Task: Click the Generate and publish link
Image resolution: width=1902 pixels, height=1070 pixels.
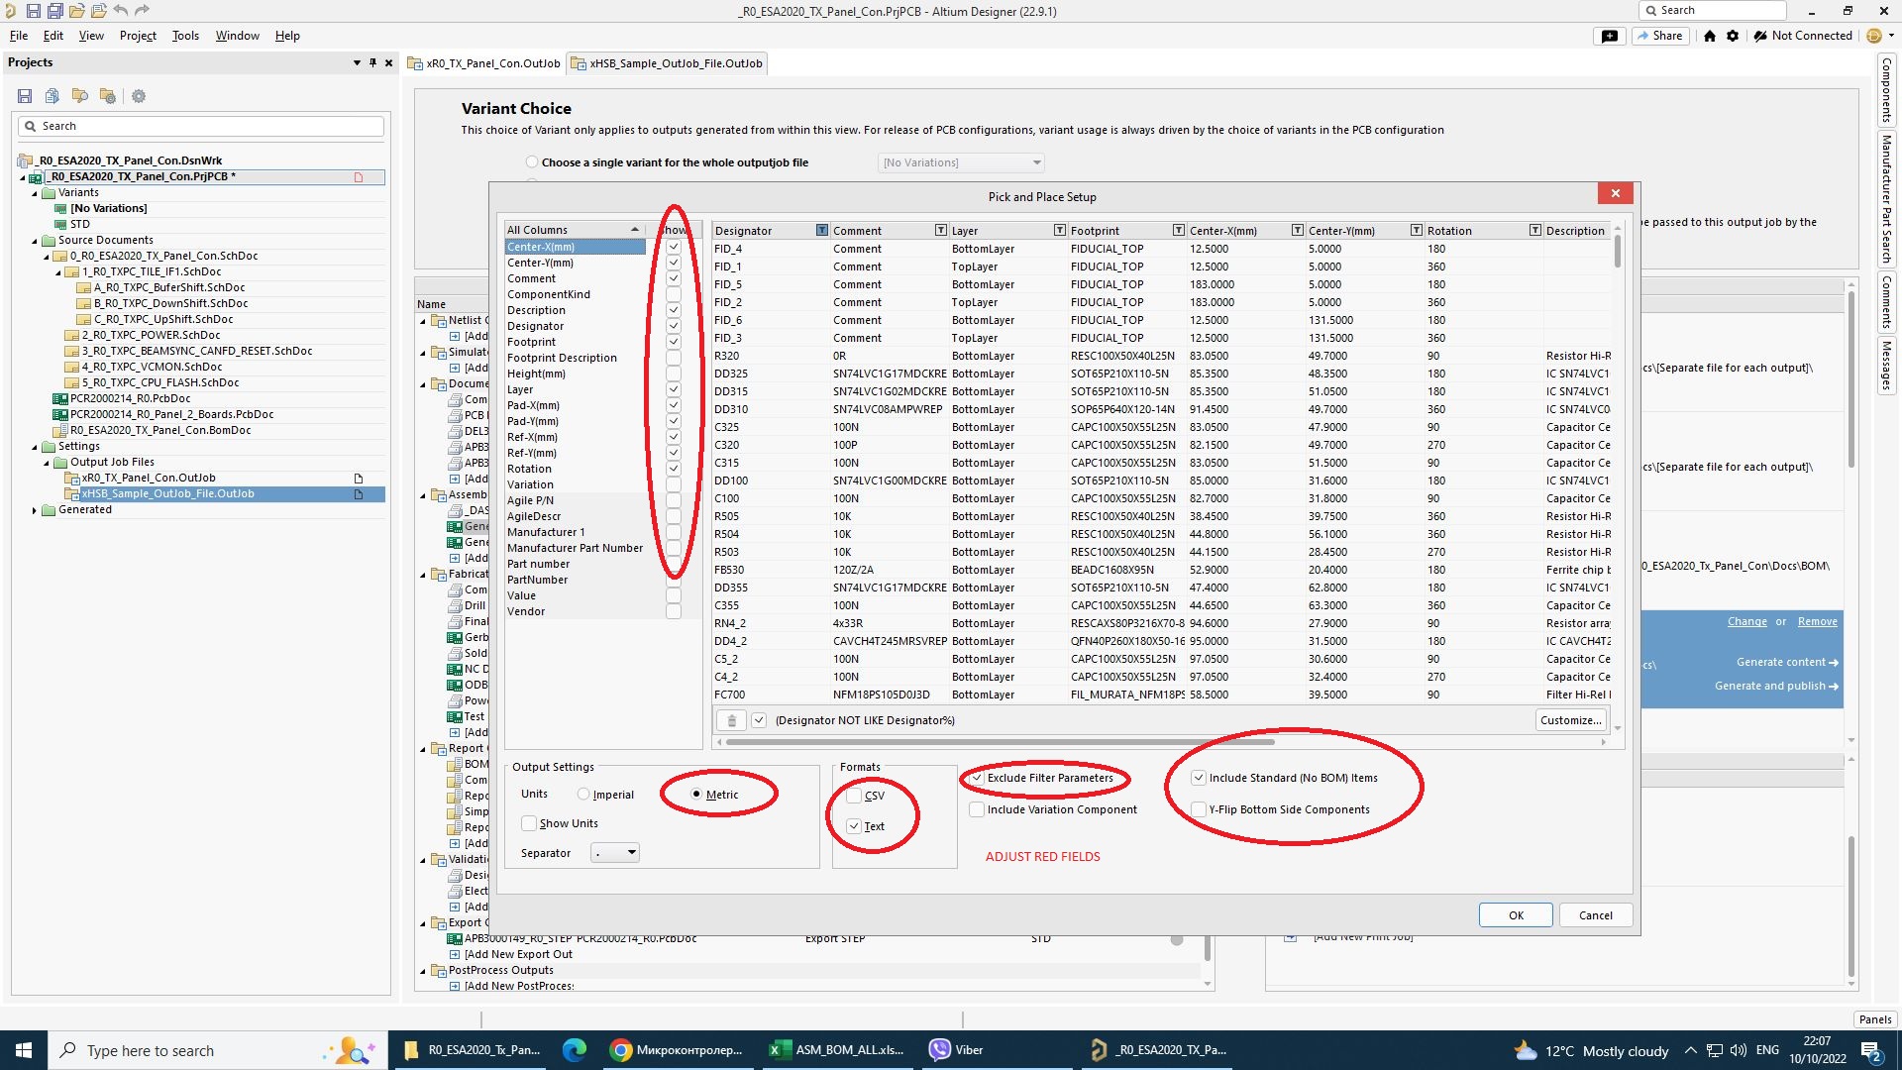Action: pos(1776,686)
